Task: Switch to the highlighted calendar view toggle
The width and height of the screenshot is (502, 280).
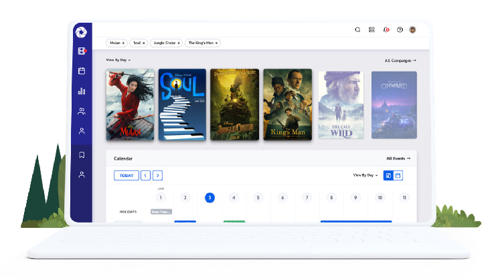Action: point(388,175)
